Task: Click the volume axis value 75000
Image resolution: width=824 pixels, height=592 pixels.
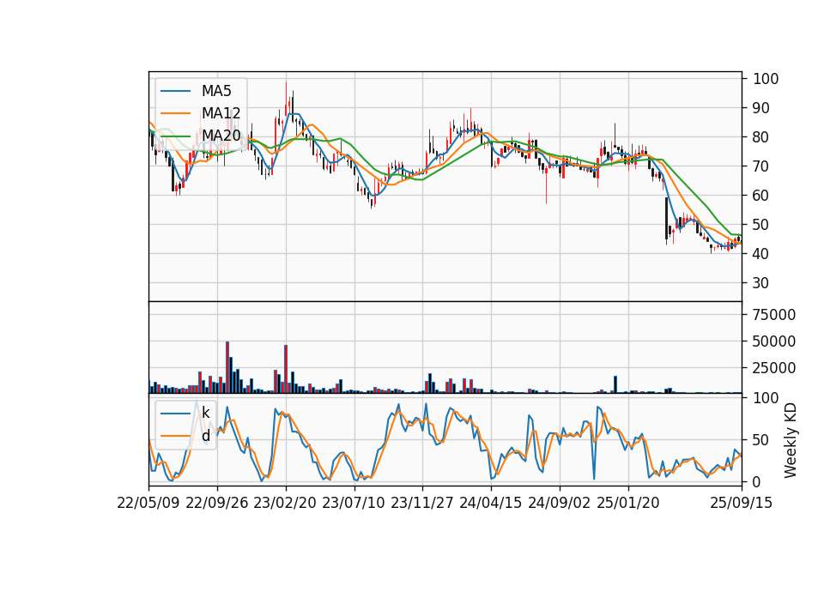Action: point(773,315)
